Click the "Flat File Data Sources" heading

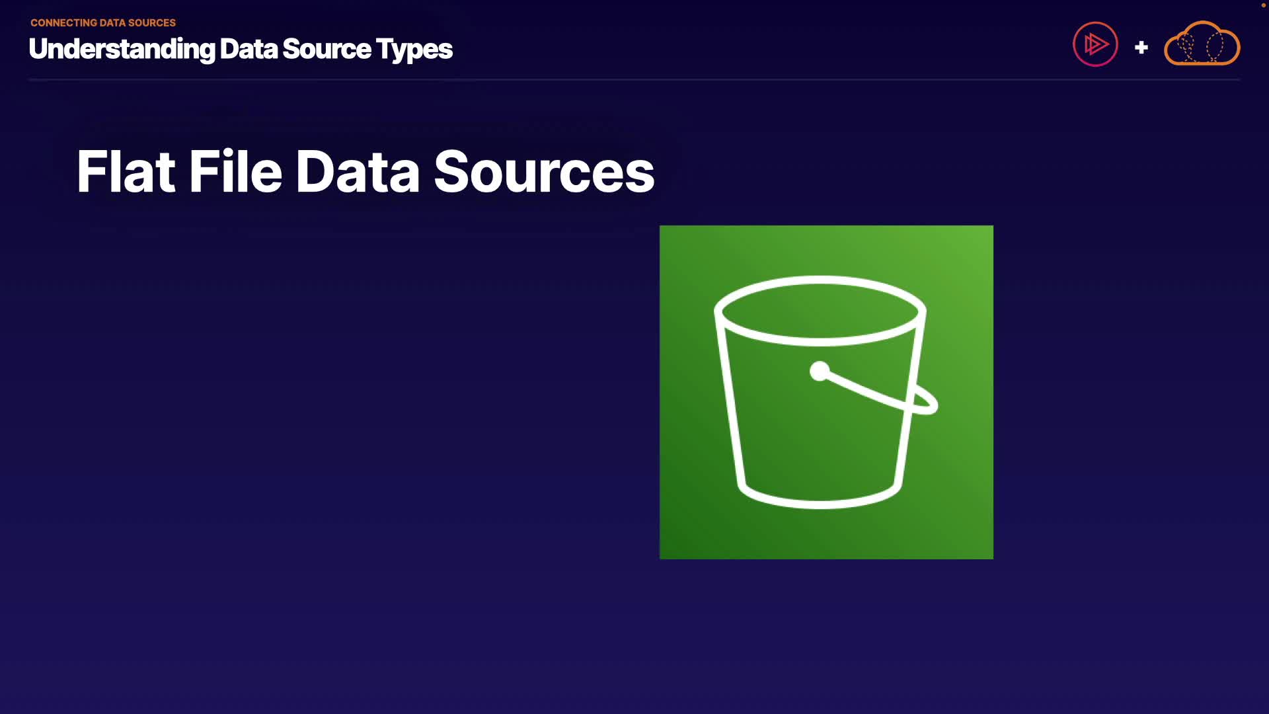pyautogui.click(x=365, y=172)
